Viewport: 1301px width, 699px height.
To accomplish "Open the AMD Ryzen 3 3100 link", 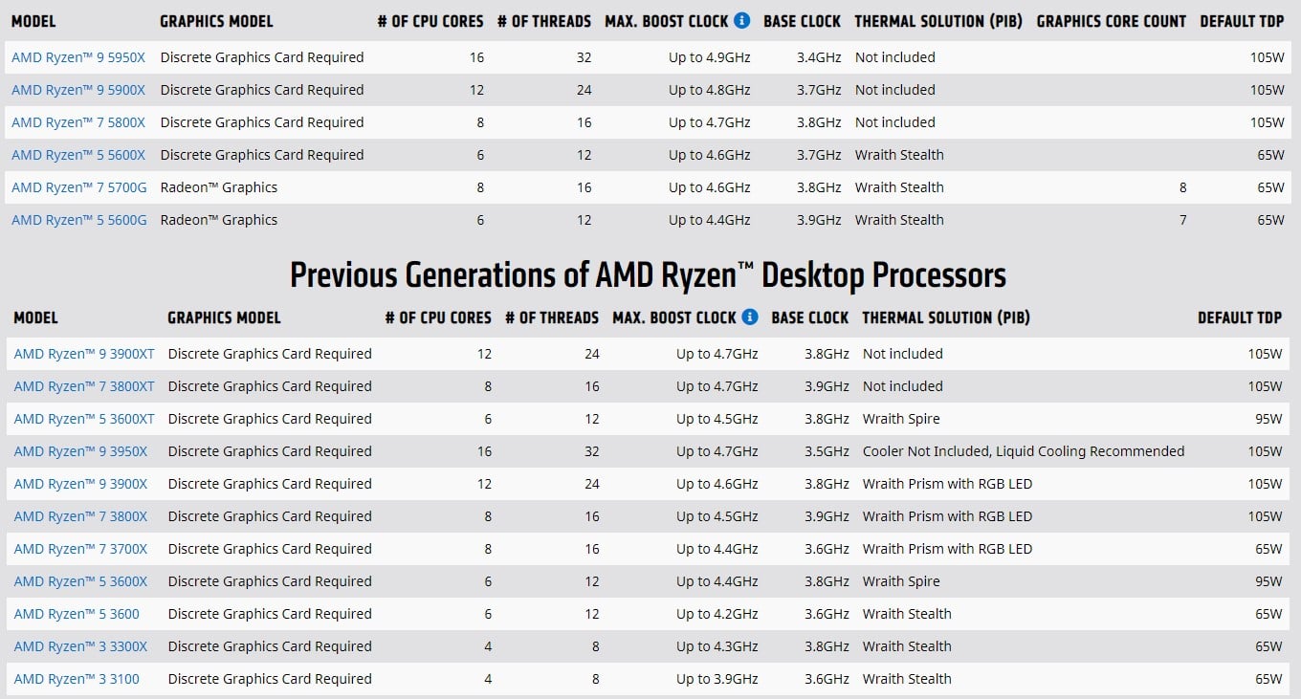I will pos(77,679).
